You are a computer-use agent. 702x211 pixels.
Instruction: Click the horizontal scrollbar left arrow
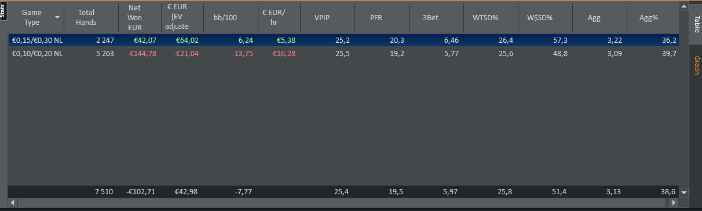pos(12,203)
